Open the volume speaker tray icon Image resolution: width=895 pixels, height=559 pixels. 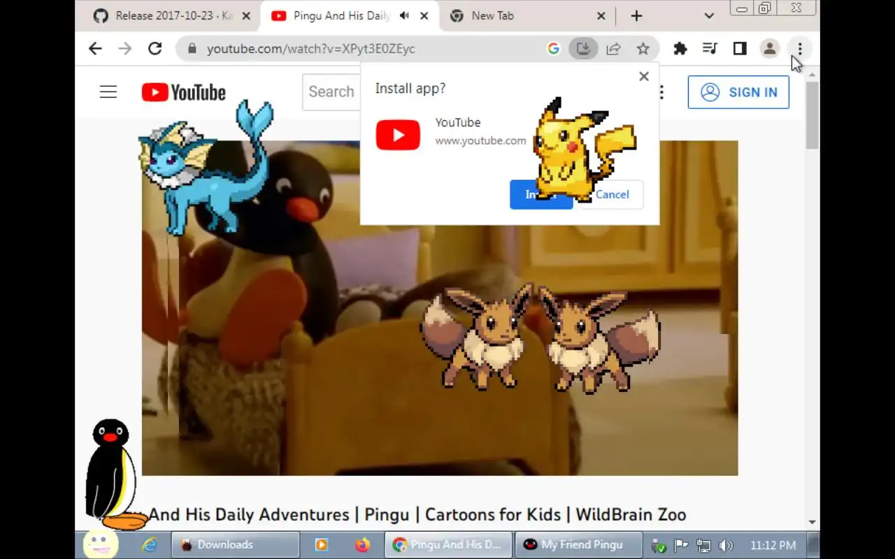(x=726, y=545)
